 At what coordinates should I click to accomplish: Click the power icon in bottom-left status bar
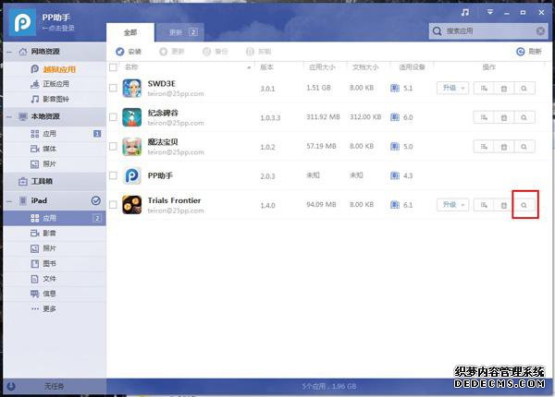(x=11, y=387)
